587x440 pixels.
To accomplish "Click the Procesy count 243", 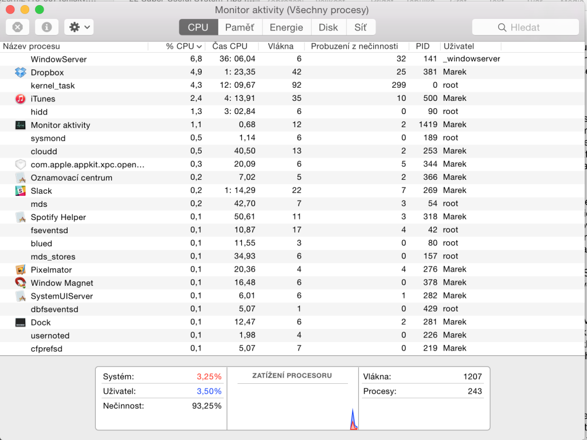I will (x=475, y=391).
